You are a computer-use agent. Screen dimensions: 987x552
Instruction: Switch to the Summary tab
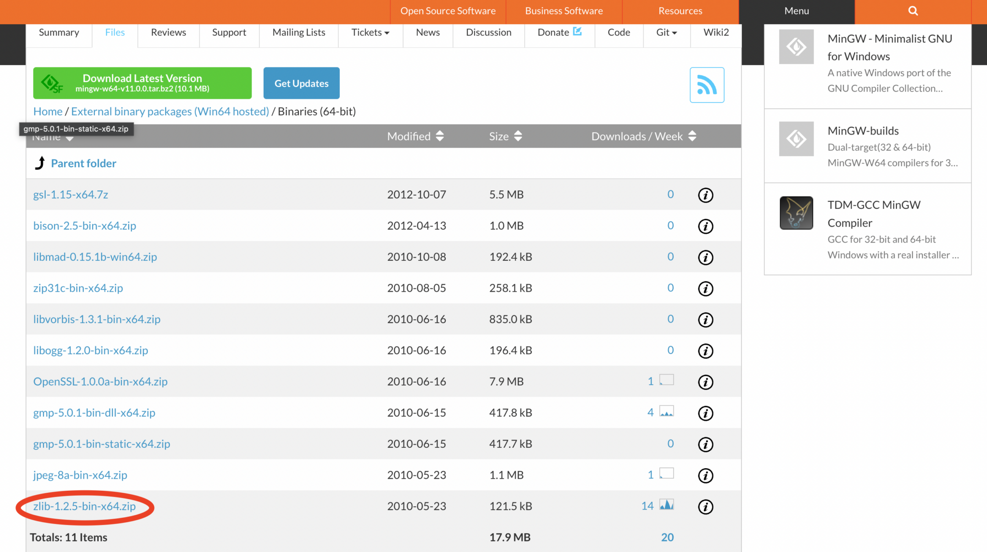pos(59,32)
